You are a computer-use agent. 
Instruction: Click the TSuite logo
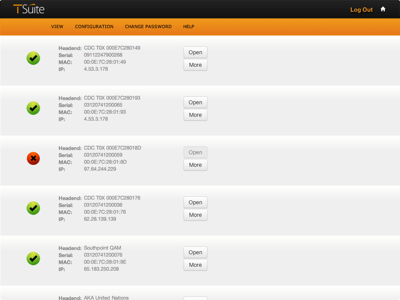[29, 9]
